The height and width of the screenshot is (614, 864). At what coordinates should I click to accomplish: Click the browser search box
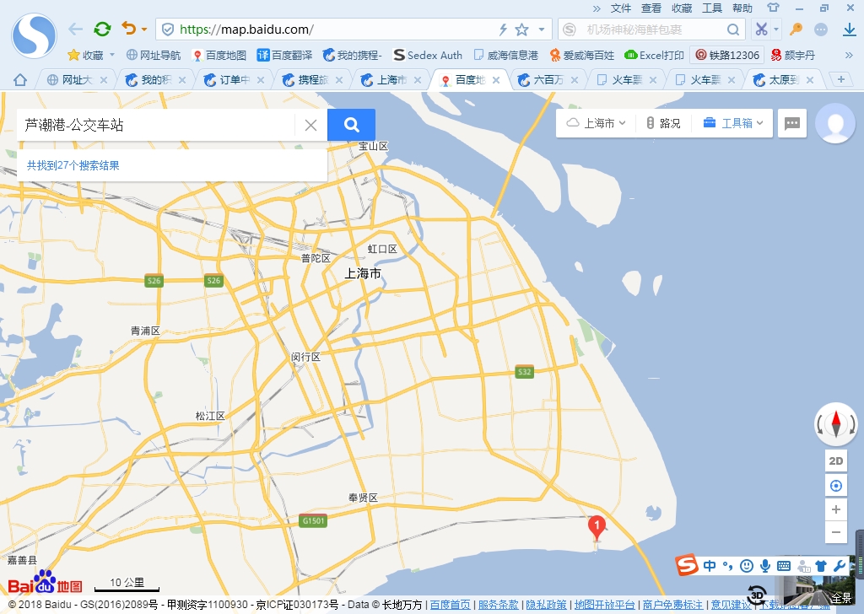pos(651,30)
